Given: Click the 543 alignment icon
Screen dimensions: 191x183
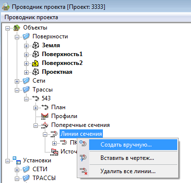Looking at the screenshot, I should tap(35, 98).
